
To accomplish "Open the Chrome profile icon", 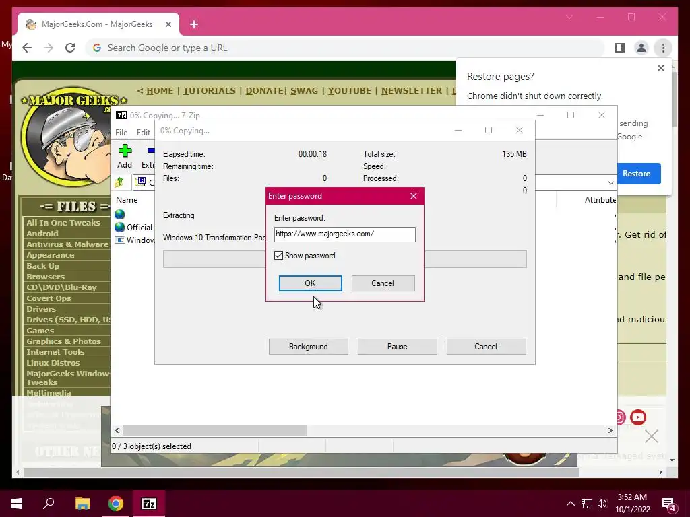I will (641, 48).
